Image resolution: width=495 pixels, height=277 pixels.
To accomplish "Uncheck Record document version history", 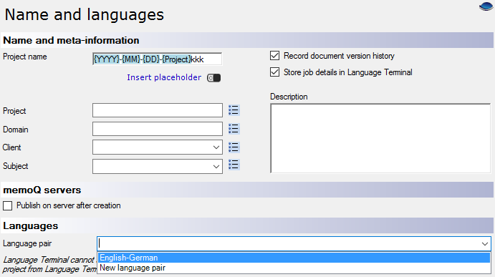I will coord(274,56).
